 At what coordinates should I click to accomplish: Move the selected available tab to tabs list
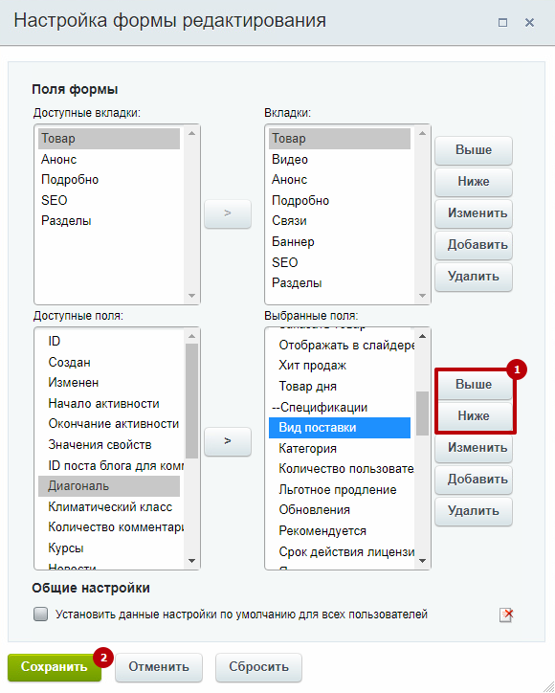228,213
